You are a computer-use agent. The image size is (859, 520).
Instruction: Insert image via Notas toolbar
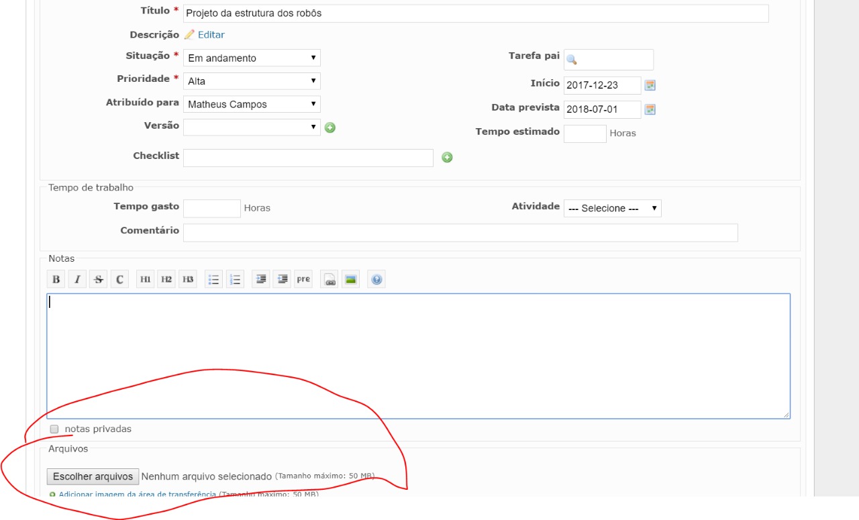[350, 280]
